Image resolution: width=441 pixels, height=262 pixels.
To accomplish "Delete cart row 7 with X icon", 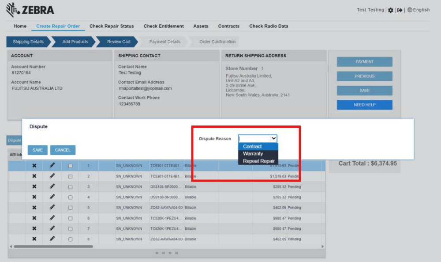I will [34, 228].
